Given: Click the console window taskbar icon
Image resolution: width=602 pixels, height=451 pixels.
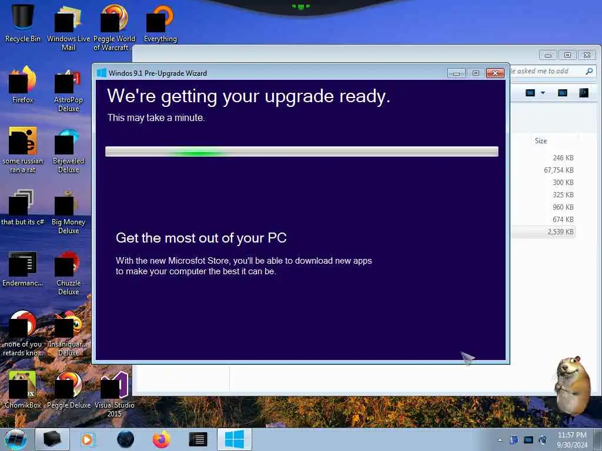Looking at the screenshot, I should (198, 439).
